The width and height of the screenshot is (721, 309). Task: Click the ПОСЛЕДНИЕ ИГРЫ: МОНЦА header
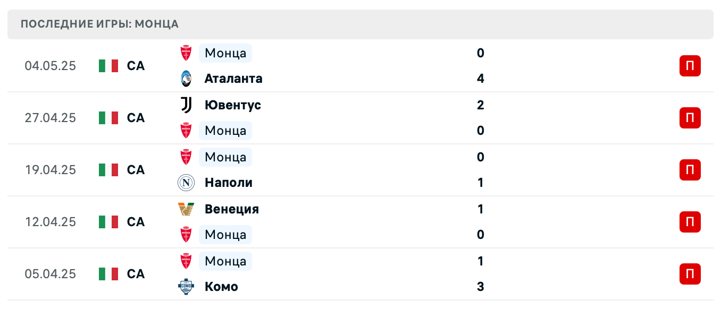(99, 24)
